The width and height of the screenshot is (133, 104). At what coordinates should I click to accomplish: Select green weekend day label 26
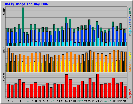[105, 101]
